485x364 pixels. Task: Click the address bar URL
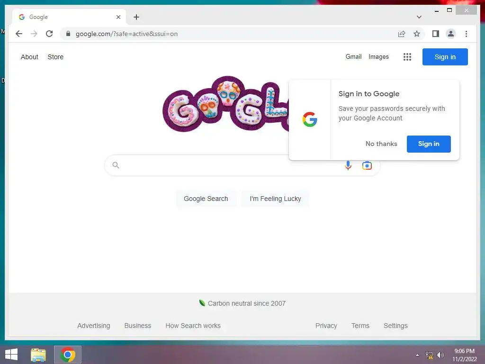[x=126, y=34]
